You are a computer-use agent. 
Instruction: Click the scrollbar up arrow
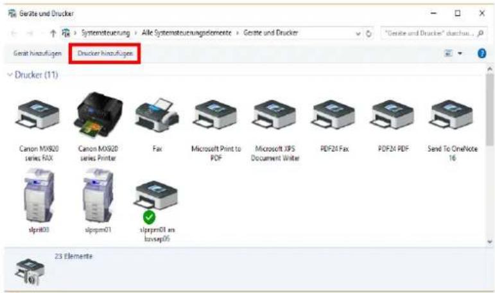[490, 69]
